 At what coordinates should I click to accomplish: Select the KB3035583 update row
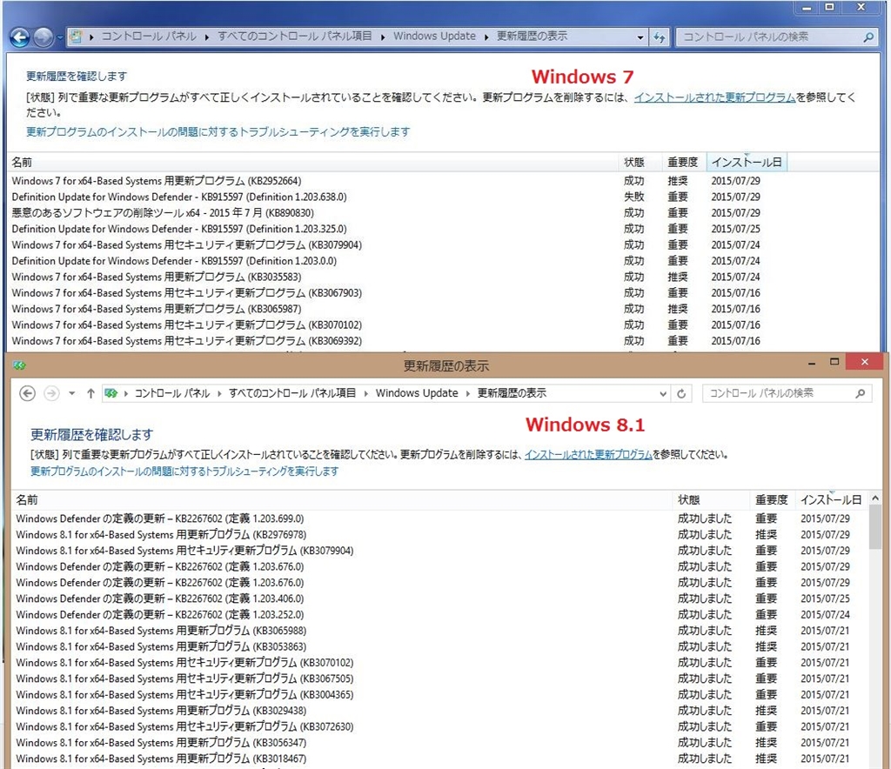tap(386, 278)
